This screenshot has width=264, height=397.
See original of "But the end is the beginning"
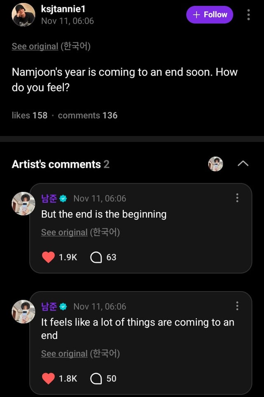(64, 232)
